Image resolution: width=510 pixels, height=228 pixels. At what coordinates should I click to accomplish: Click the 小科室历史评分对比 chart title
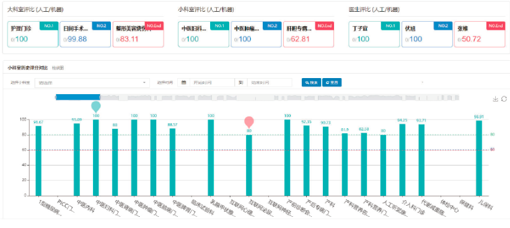point(28,68)
